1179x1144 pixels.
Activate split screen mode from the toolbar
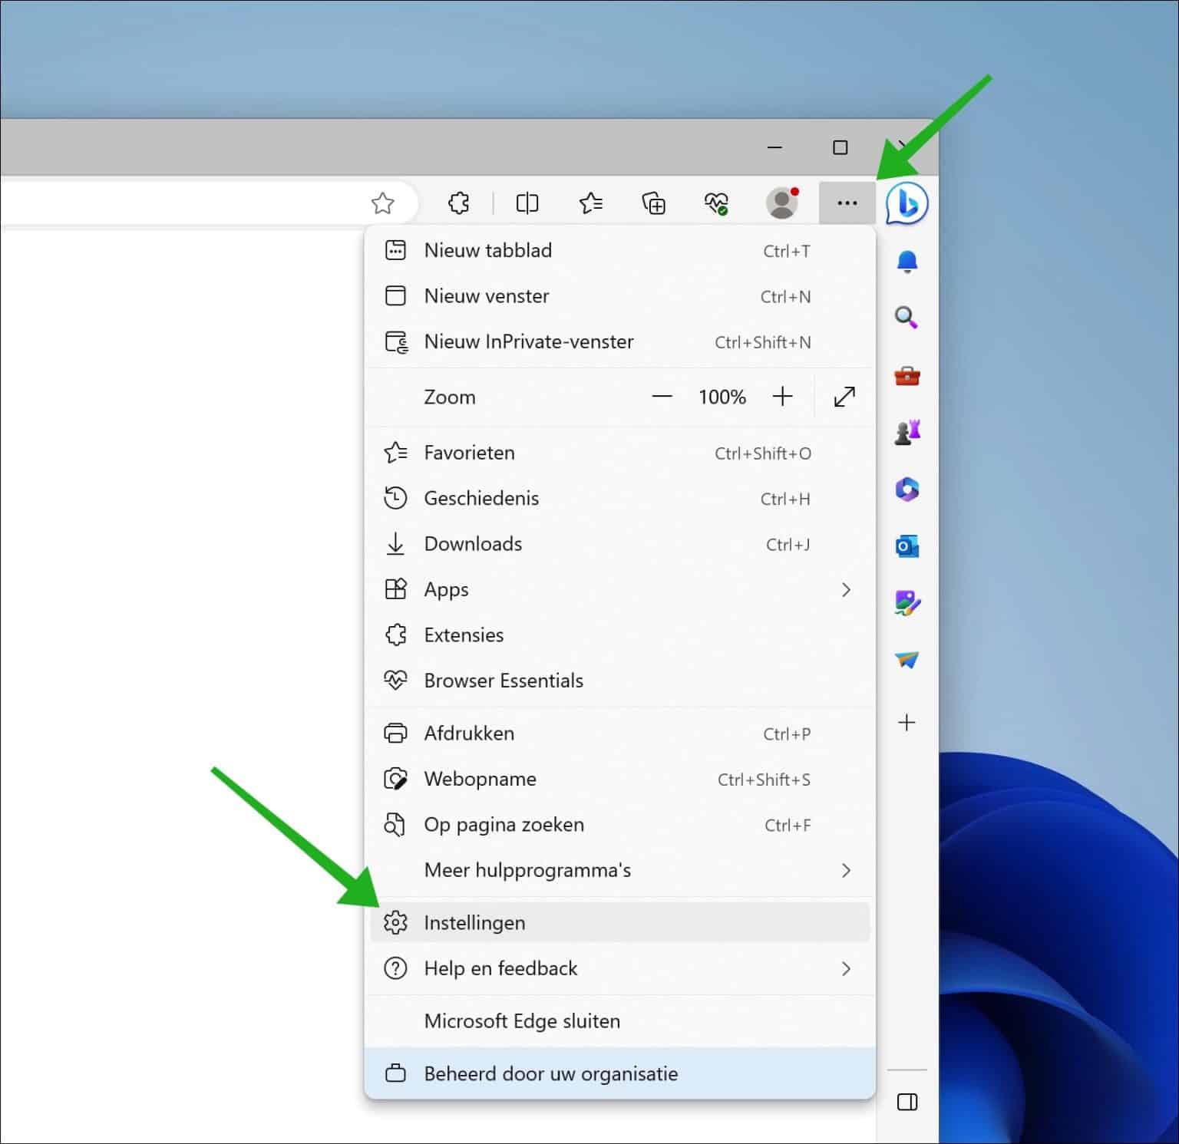pos(527,203)
